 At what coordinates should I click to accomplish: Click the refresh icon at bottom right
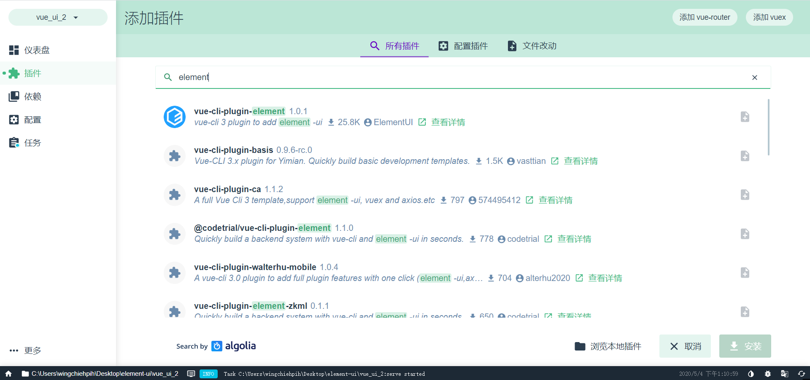pyautogui.click(x=801, y=374)
